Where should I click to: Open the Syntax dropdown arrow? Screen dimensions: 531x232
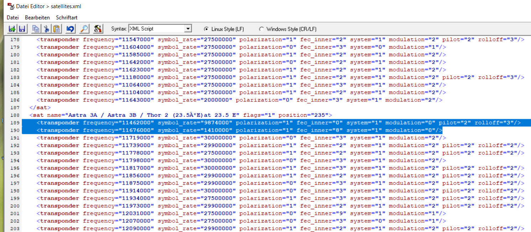pyautogui.click(x=188, y=29)
